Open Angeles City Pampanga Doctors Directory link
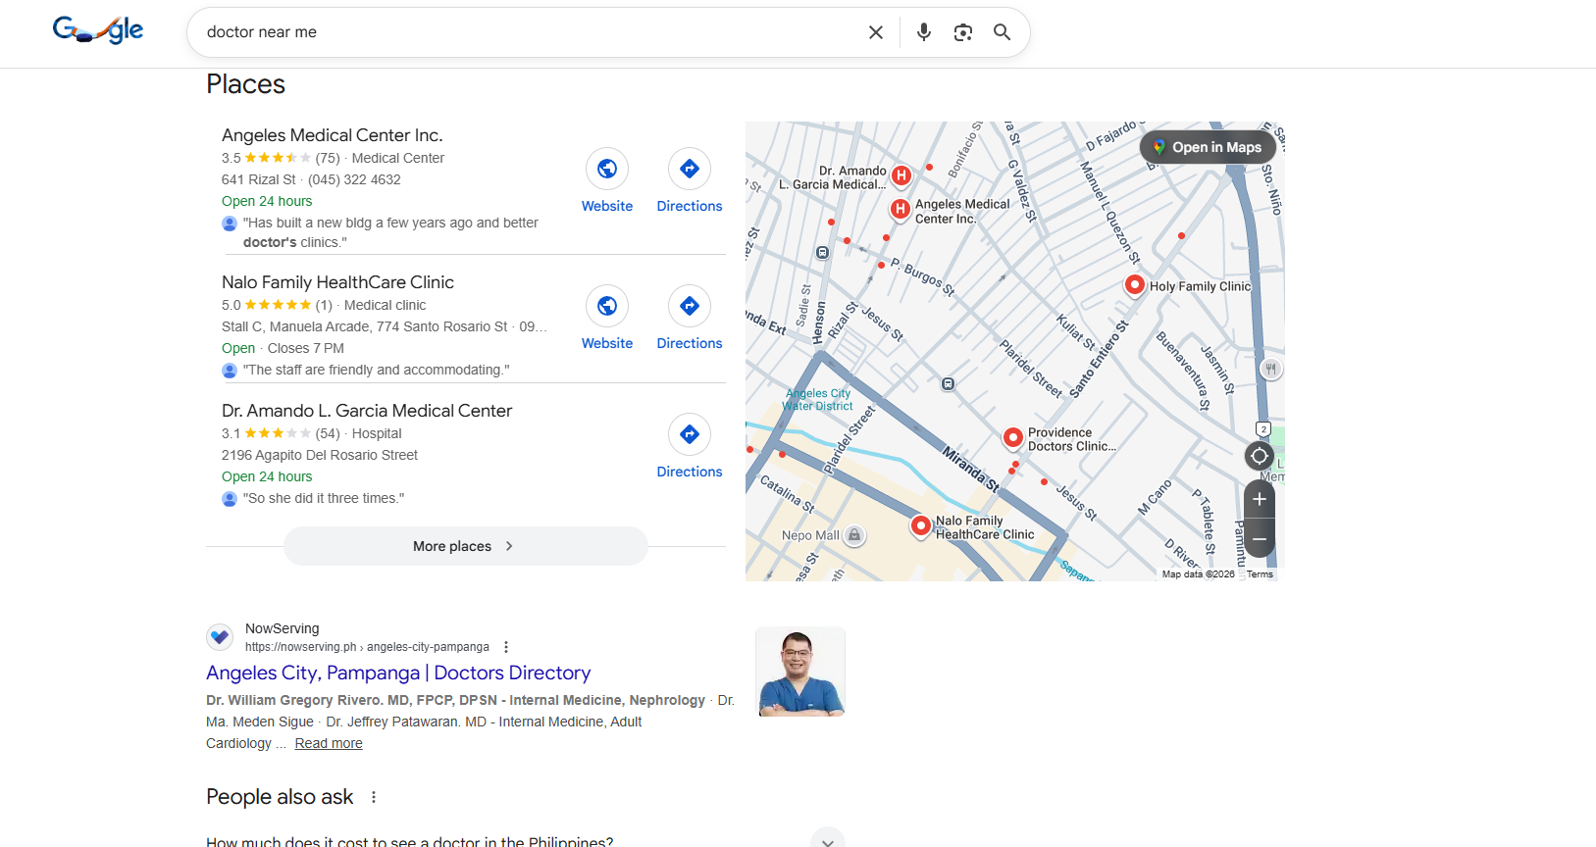 click(398, 673)
